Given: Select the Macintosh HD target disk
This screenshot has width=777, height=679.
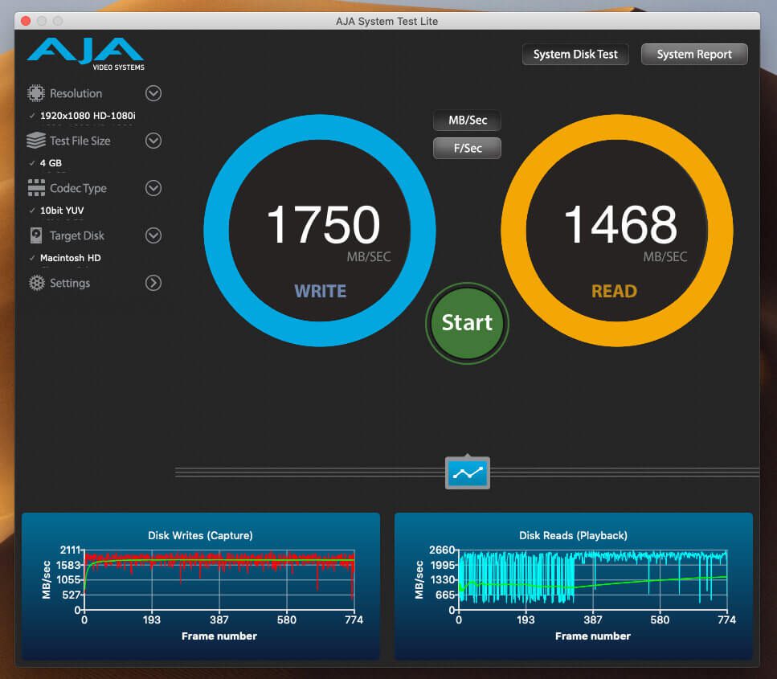Looking at the screenshot, I should pos(71,258).
